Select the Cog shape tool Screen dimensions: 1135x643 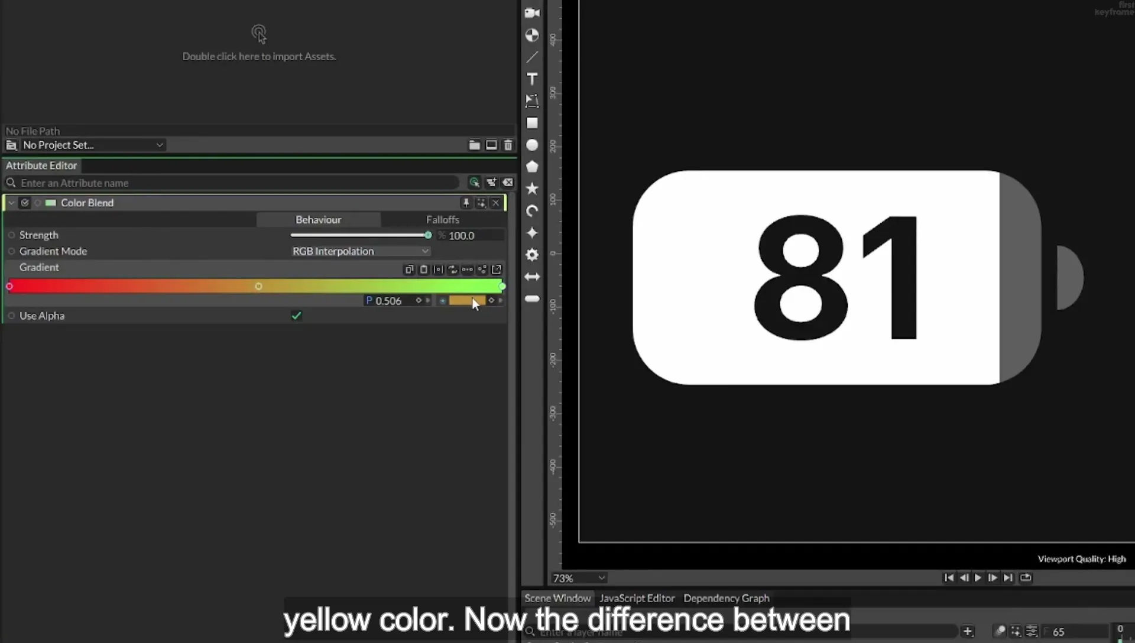(x=532, y=255)
